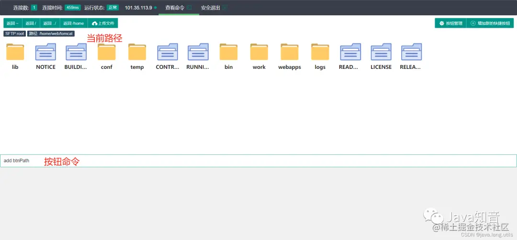Open the webapps folder

coord(290,52)
